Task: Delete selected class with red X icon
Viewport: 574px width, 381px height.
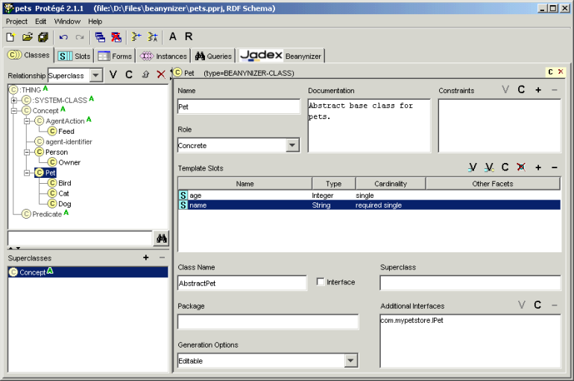Action: tap(161, 74)
